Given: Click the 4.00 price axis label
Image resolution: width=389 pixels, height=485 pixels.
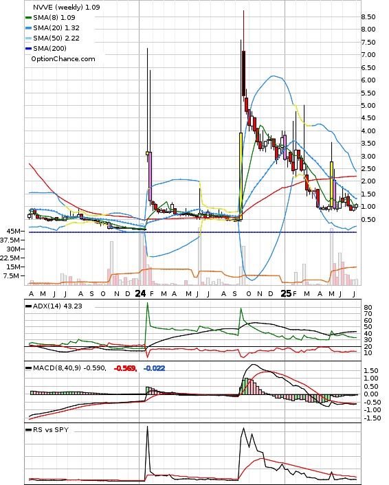Looking at the screenshot, I should click(368, 131).
